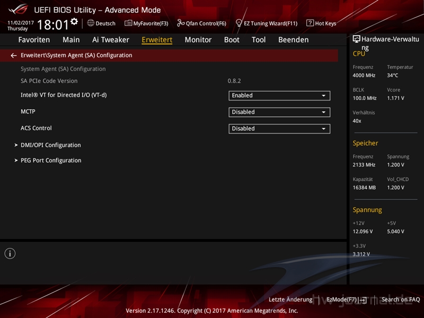Click the Qfan Control fan icon
424x318 pixels.
pyautogui.click(x=181, y=23)
